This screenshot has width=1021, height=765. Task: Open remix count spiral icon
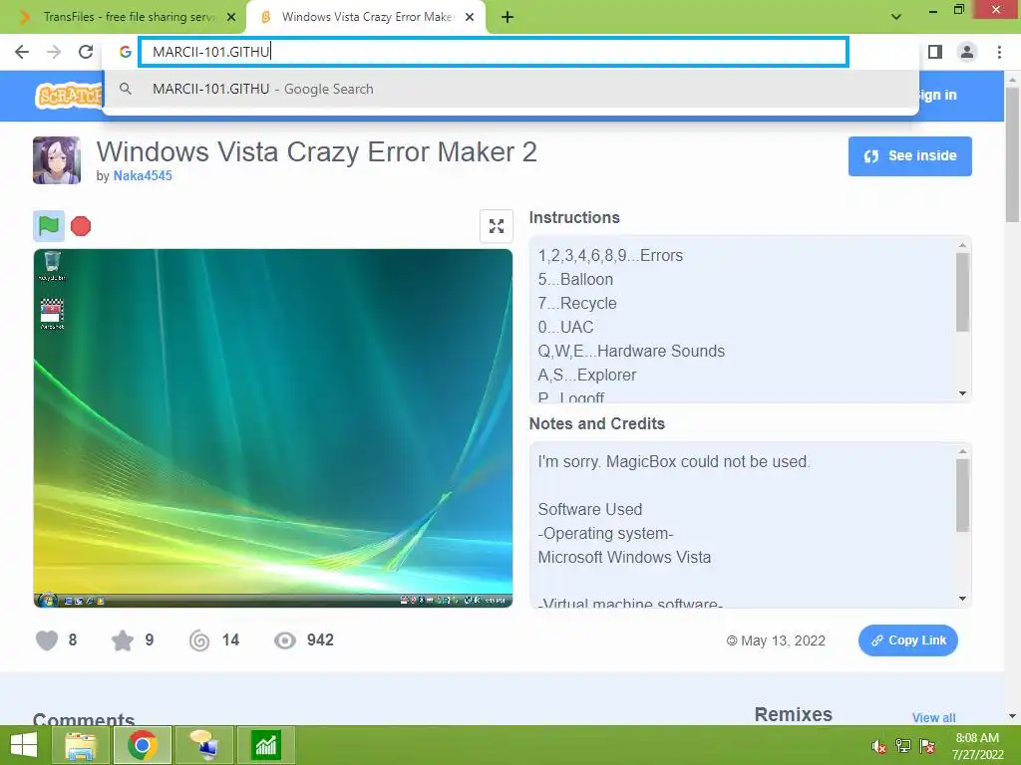pos(199,640)
